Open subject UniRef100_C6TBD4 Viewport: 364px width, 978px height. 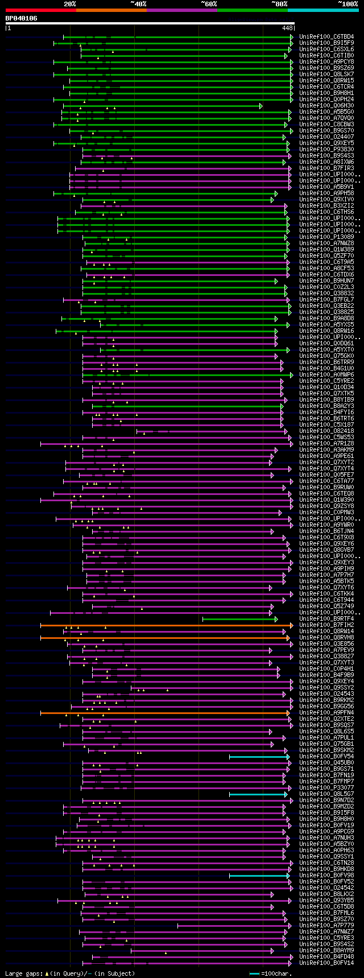pyautogui.click(x=326, y=37)
